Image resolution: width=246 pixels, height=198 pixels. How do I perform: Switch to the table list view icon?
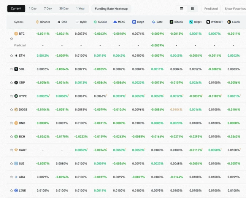tap(182, 8)
